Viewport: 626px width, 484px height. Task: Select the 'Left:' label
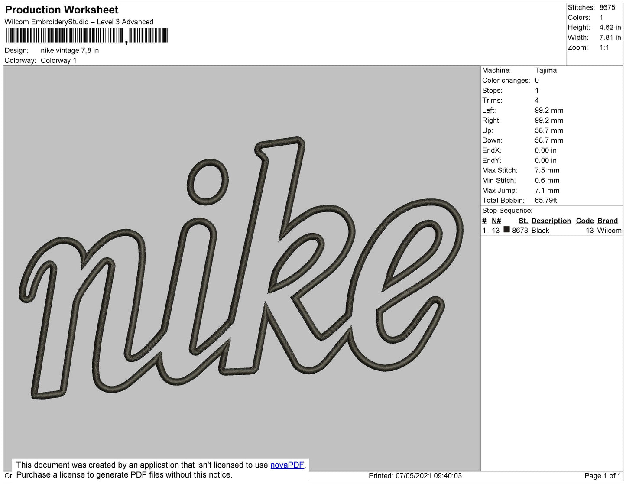coord(489,110)
